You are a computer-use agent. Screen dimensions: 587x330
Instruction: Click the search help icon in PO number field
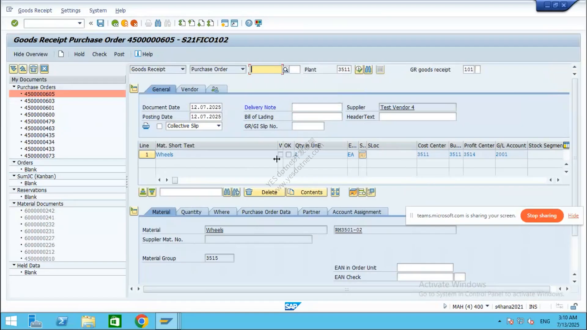[x=286, y=69]
